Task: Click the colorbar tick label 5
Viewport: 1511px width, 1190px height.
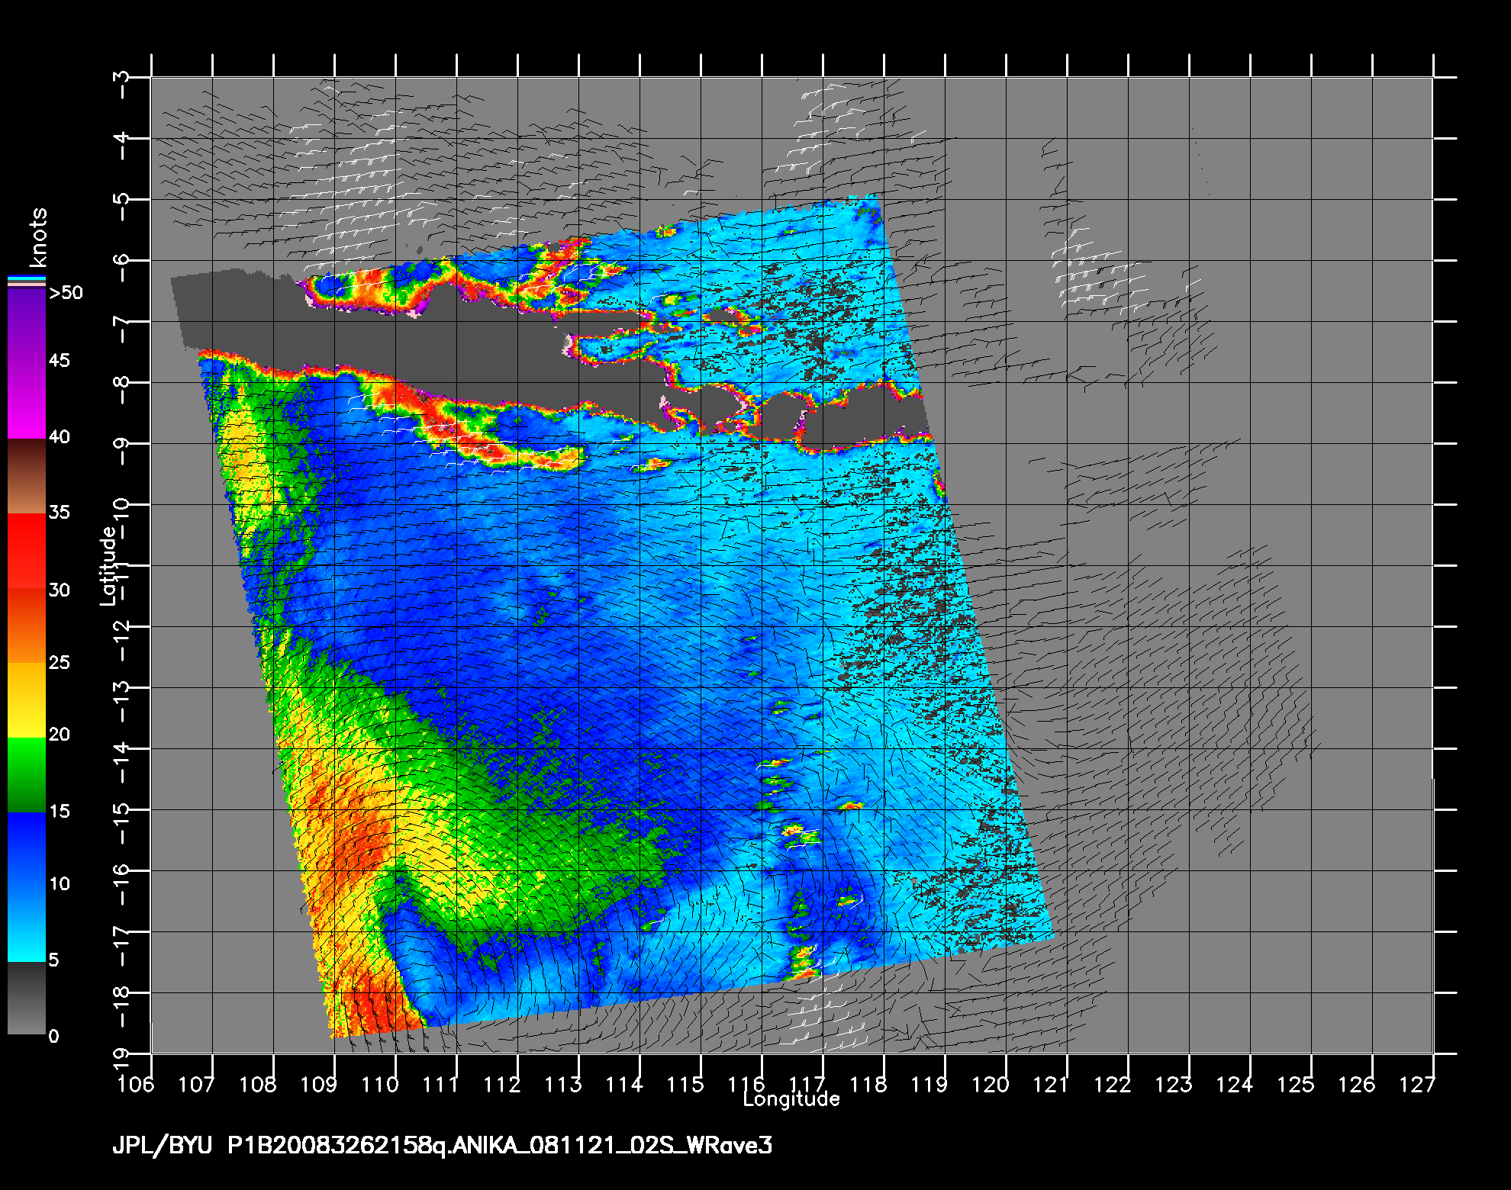Action: click(x=53, y=960)
